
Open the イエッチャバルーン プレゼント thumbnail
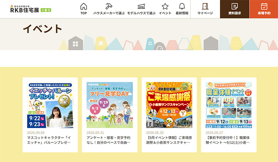tap(50, 105)
